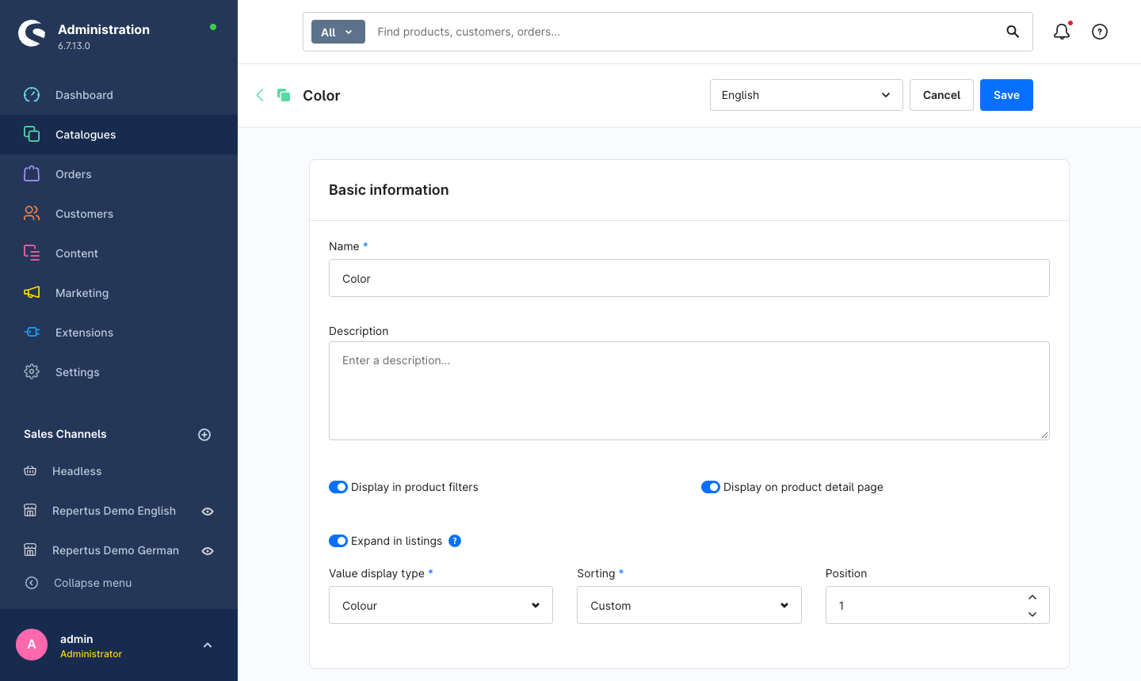Click the Shopware logo icon
This screenshot has width=1141, height=681.
pyautogui.click(x=32, y=33)
